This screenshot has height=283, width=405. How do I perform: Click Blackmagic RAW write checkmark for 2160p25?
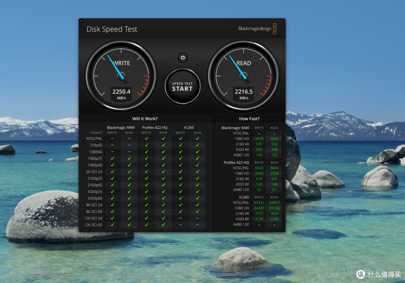tap(112, 178)
